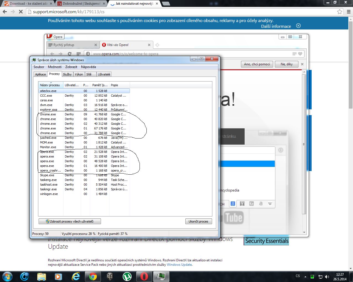Open the 'Windows Update' link in the article
This screenshot has height=282, width=353.
click(x=179, y=265)
